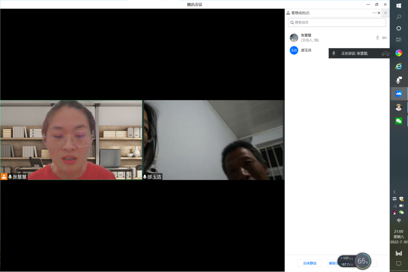The image size is (408, 272).
Task: Launch Internet Explorer from taskbar
Action: tap(399, 66)
